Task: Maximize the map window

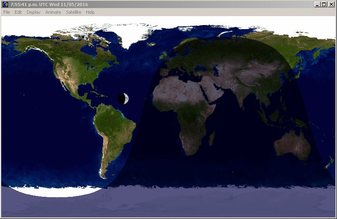Action: pos(324,4)
